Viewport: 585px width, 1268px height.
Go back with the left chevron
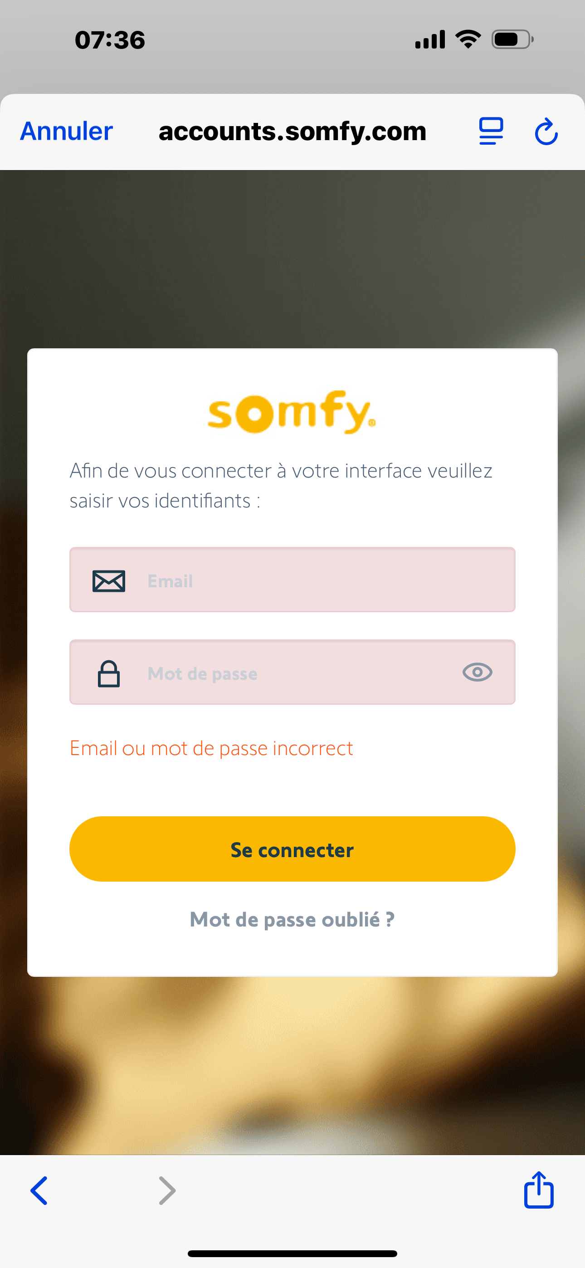click(x=39, y=1191)
